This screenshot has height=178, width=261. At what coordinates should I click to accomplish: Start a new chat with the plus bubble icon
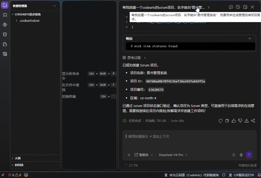[x=231, y=7]
